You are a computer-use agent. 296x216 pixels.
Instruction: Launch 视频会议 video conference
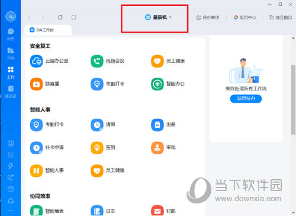[108, 61]
